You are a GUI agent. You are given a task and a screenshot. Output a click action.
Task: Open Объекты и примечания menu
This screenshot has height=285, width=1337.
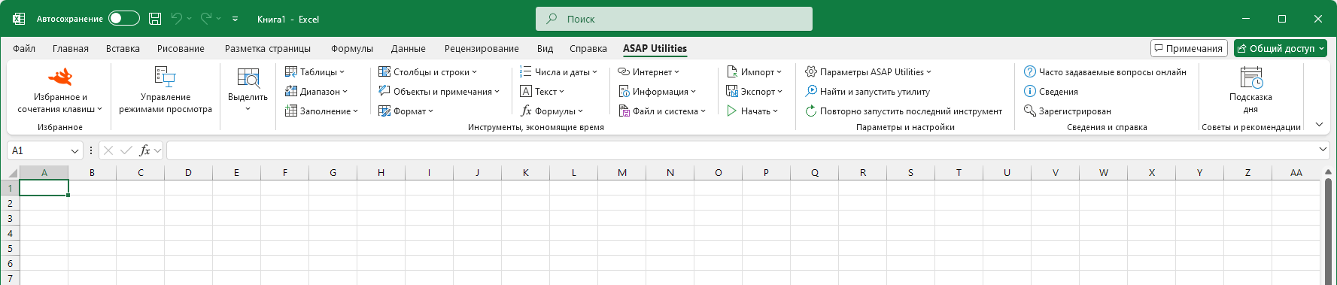(439, 92)
